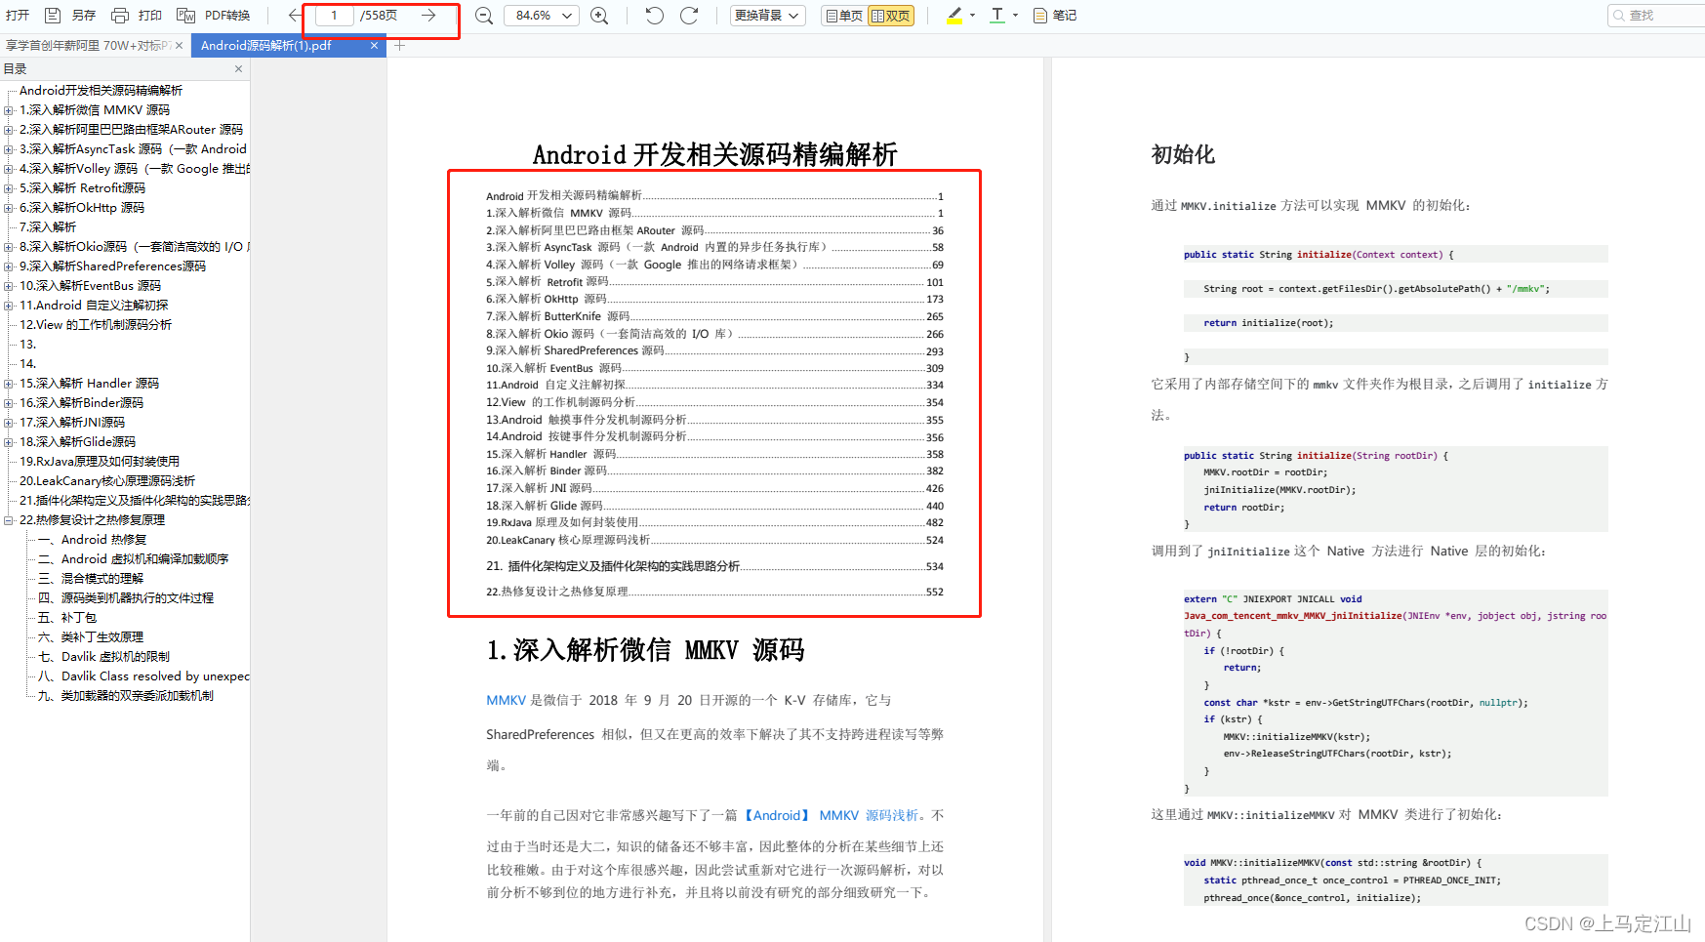Click the 初始化 heading on right page
The width and height of the screenshot is (1705, 942).
[x=1183, y=154]
